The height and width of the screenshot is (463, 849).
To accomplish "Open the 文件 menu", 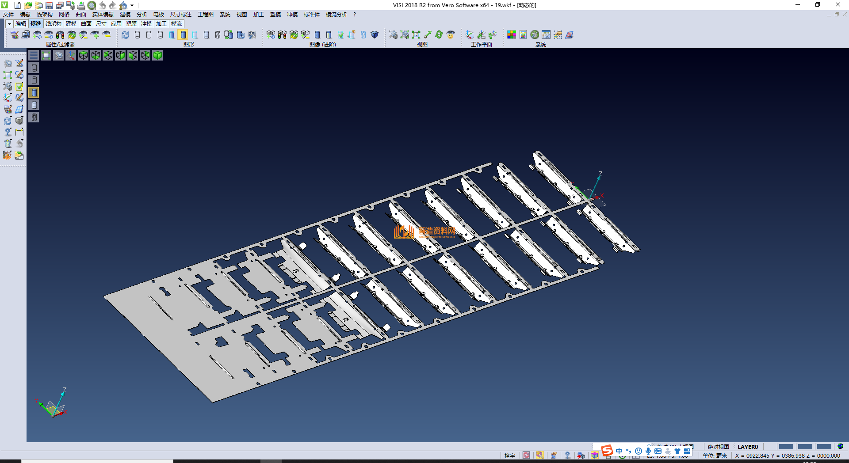I will (x=8, y=15).
